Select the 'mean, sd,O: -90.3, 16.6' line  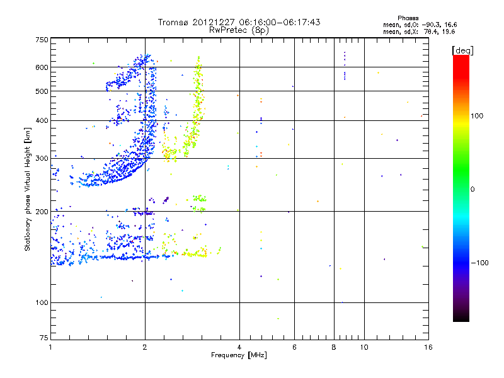pyautogui.click(x=420, y=25)
